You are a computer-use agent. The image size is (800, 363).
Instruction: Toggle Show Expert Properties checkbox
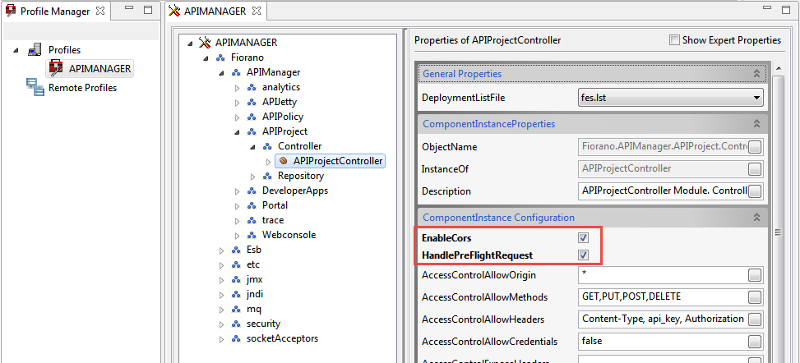[674, 39]
